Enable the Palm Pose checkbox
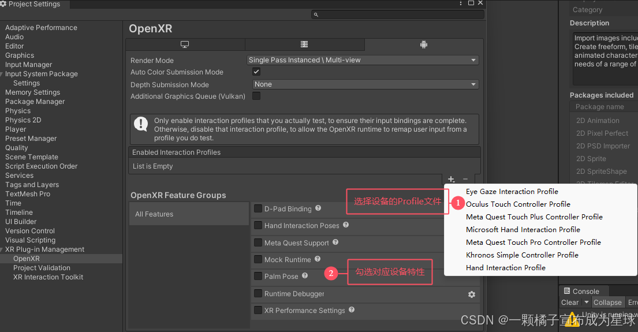 [x=258, y=276]
